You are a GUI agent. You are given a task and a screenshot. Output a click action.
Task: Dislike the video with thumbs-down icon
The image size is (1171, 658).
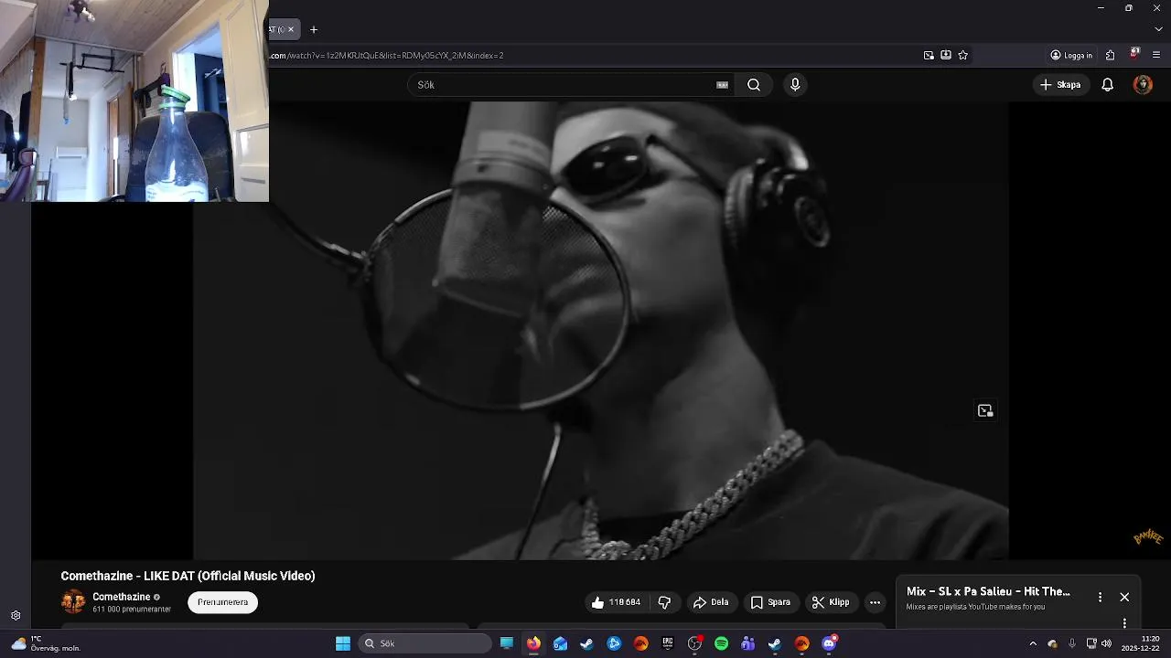664,602
